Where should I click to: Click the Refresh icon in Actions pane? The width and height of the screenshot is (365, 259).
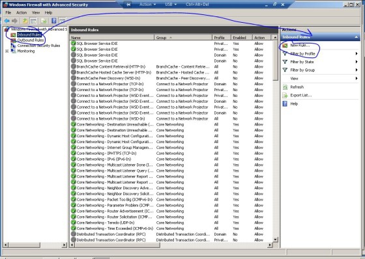point(285,87)
